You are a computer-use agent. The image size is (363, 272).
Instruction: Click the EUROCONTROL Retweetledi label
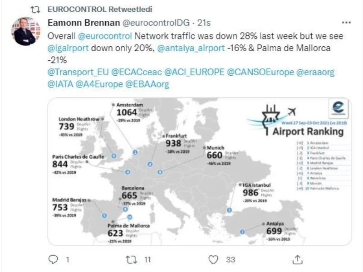[100, 9]
